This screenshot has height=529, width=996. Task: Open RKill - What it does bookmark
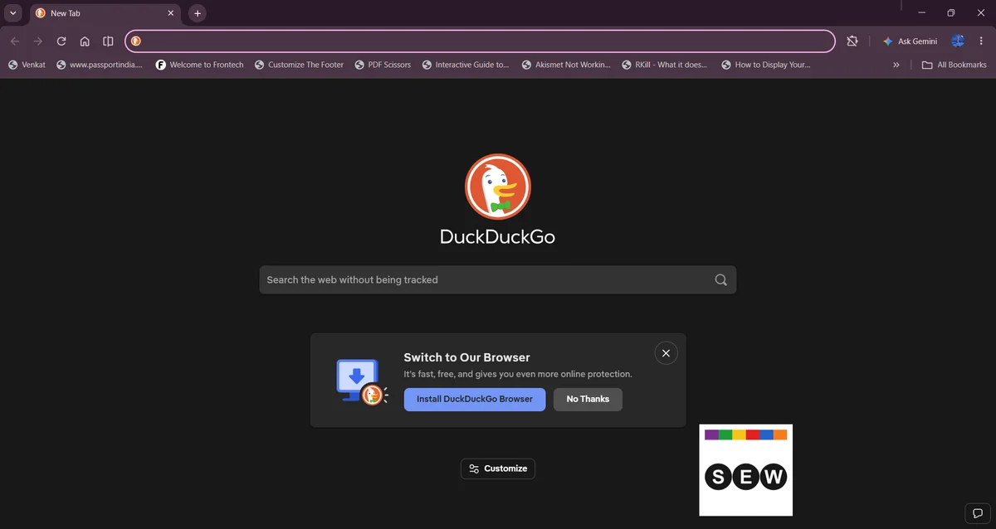coord(665,65)
